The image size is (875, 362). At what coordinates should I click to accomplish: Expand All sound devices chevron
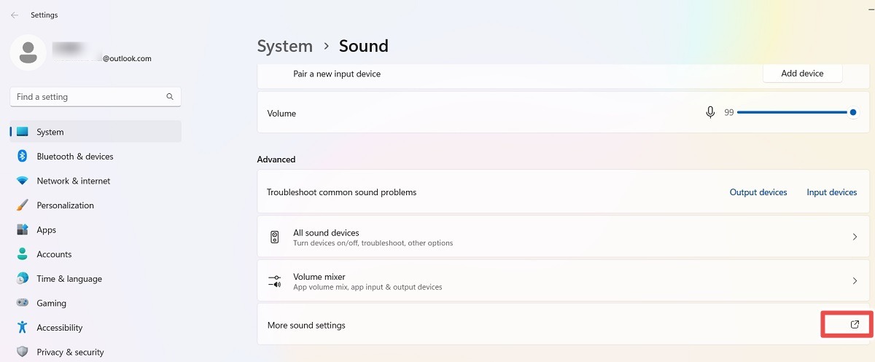855,237
